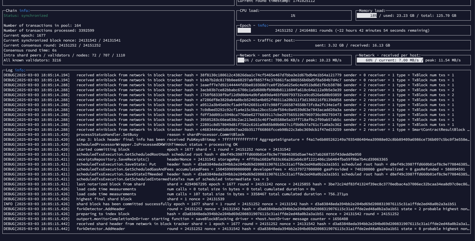Click 'GetScheduledIntermediateTxs' log line
The height and width of the screenshot is (241, 475).
click(x=136, y=179)
